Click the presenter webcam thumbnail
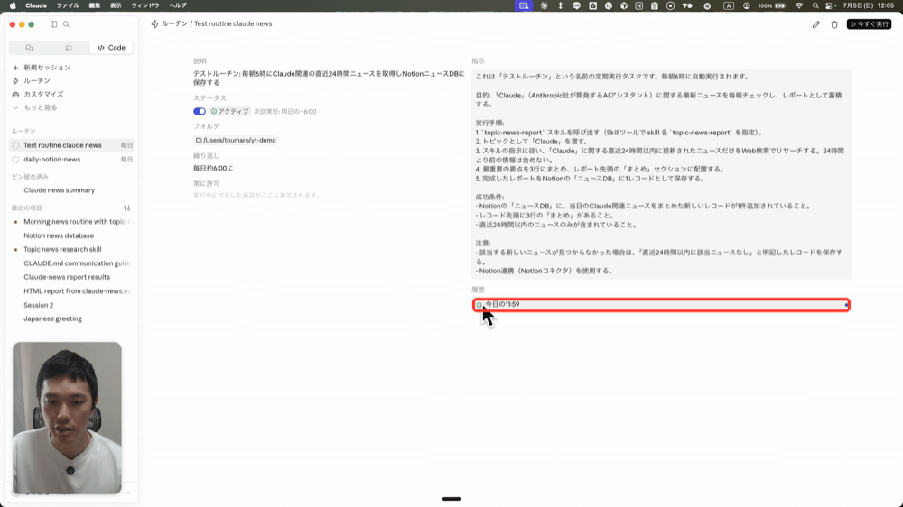The height and width of the screenshot is (507, 903). [x=68, y=418]
